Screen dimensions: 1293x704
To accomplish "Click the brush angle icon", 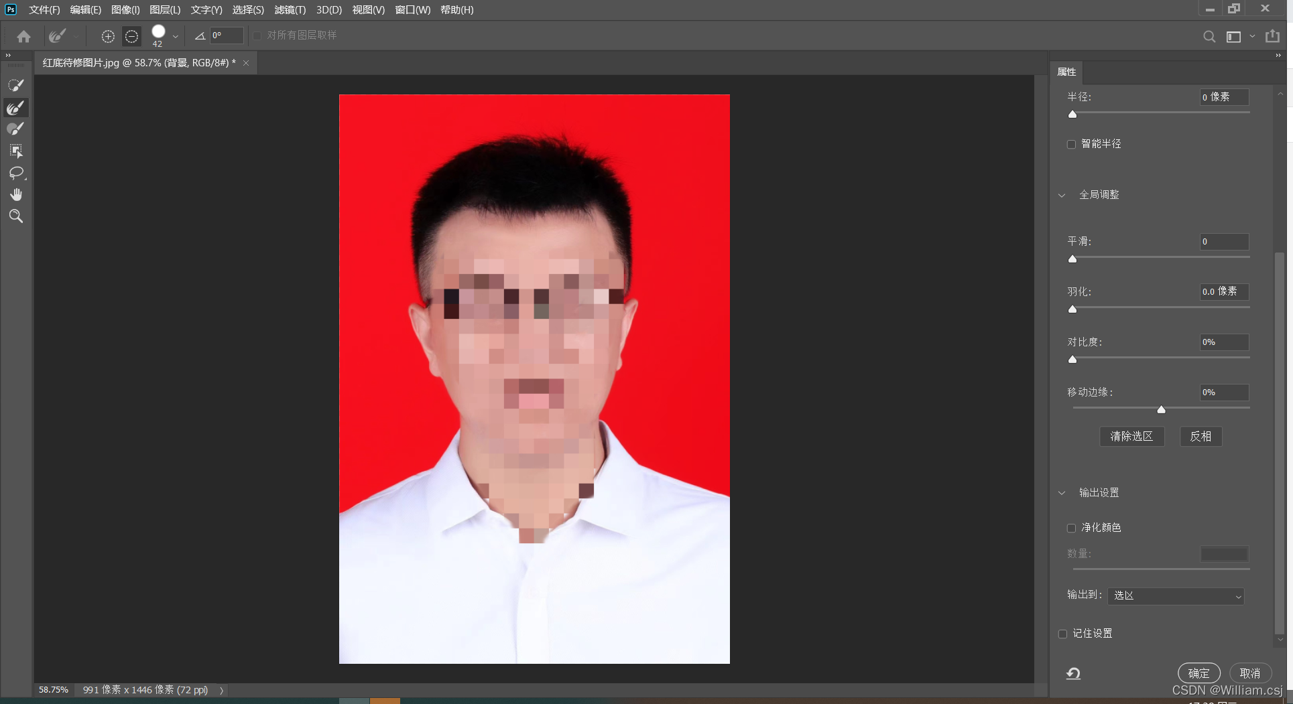I will pyautogui.click(x=200, y=36).
